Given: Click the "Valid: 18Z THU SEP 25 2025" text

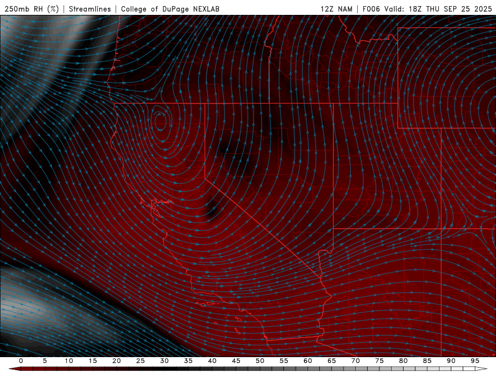Looking at the screenshot, I should click(438, 9).
